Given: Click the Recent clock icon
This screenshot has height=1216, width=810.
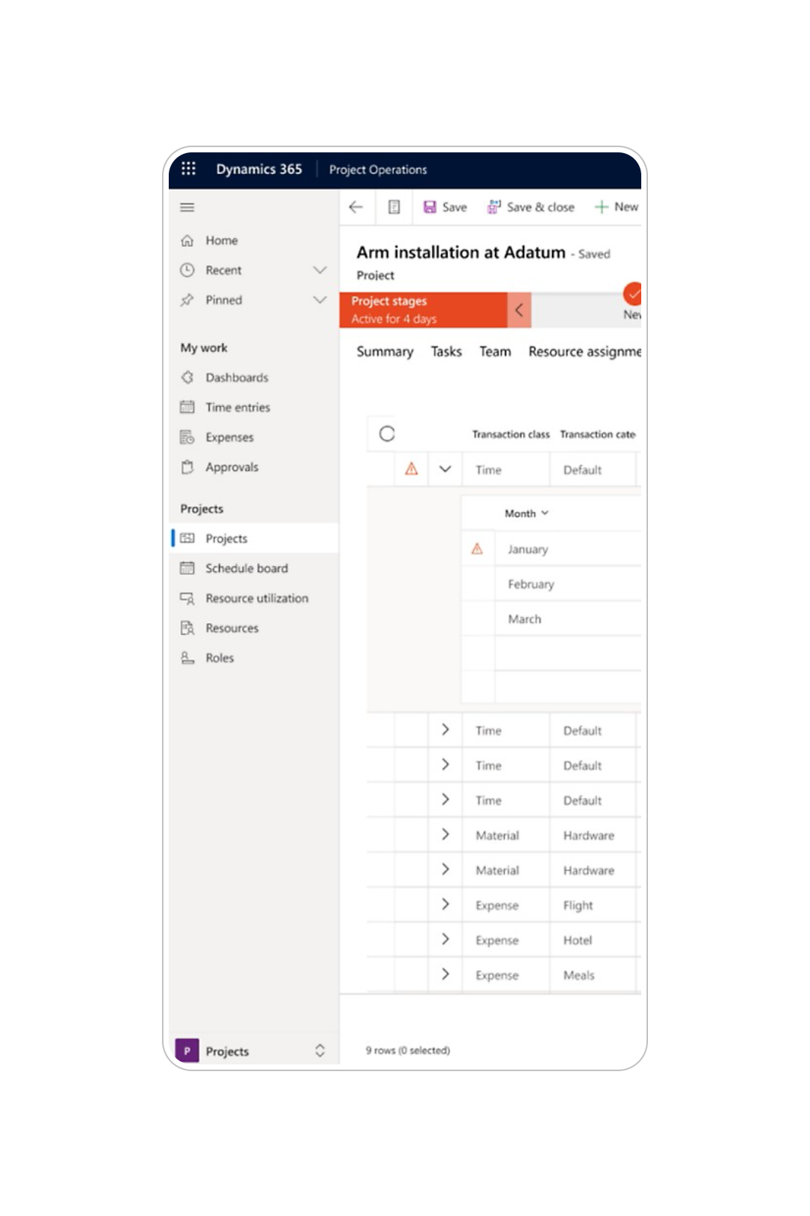Looking at the screenshot, I should tap(187, 270).
